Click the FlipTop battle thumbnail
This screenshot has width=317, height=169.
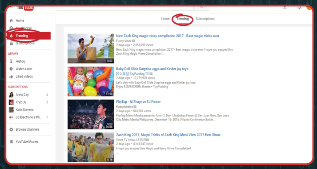[91, 114]
